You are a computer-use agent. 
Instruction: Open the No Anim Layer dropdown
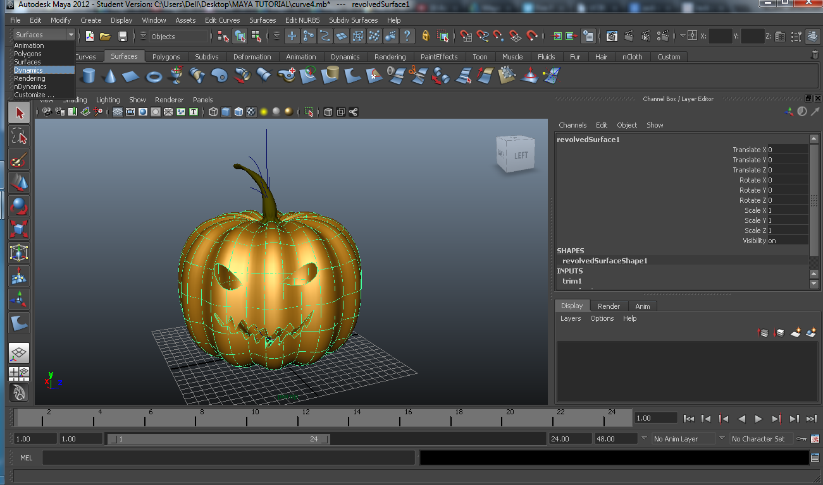(x=683, y=439)
